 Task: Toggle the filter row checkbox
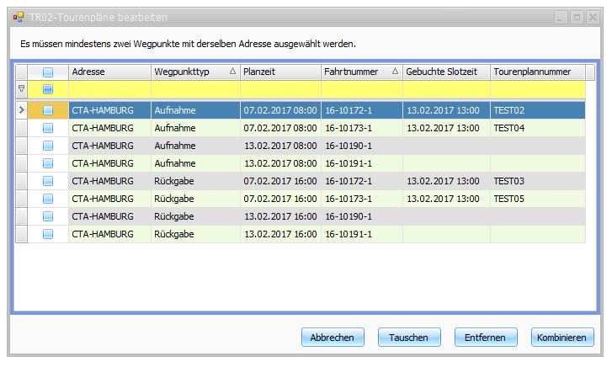48,88
